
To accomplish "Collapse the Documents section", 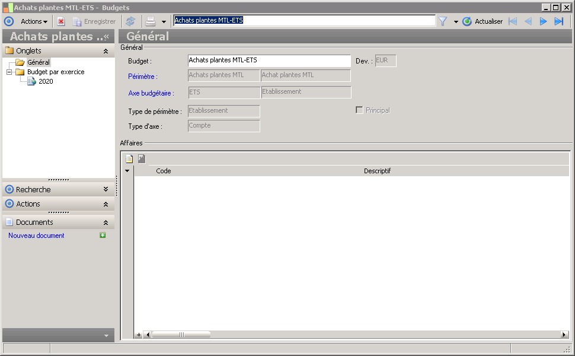I will 106,223.
